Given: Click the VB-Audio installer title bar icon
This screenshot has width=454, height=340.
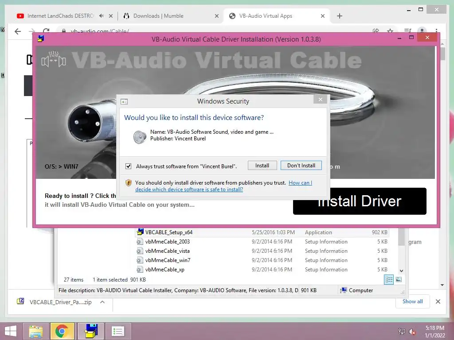Looking at the screenshot, I should point(41,39).
